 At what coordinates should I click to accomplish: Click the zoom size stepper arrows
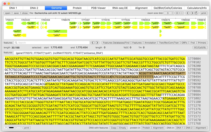[172, 13]
